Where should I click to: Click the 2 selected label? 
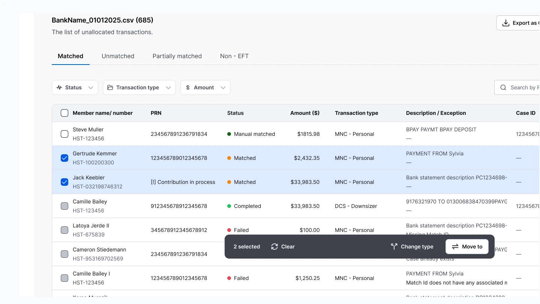[x=247, y=247]
